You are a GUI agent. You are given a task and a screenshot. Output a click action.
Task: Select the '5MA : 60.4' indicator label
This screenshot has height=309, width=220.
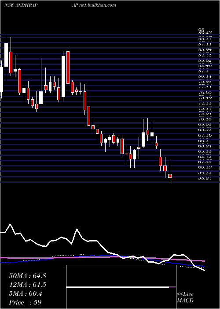(x=26, y=294)
